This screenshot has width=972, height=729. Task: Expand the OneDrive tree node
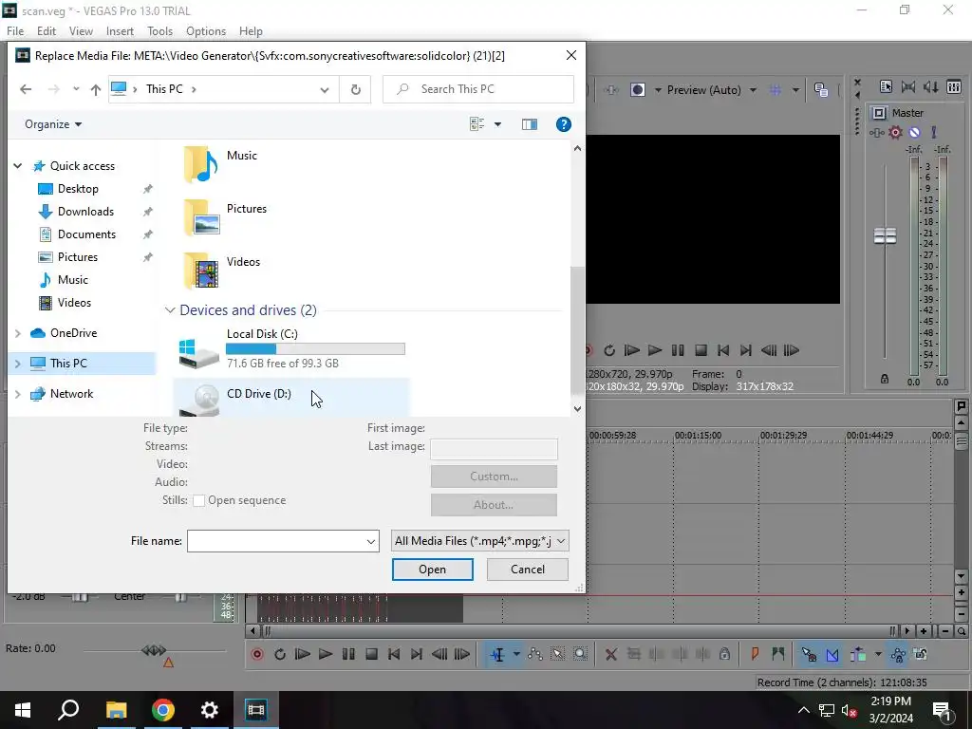[x=17, y=333]
